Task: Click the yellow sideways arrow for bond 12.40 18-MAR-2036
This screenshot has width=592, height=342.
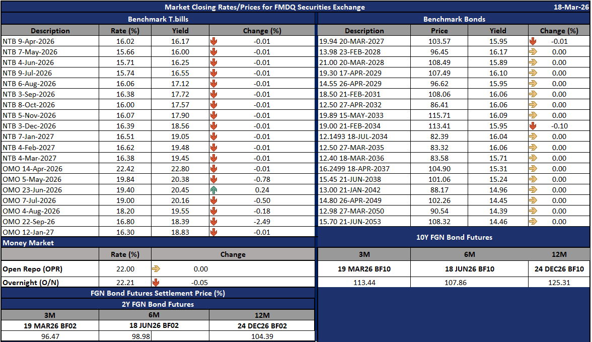Action: pyautogui.click(x=533, y=158)
